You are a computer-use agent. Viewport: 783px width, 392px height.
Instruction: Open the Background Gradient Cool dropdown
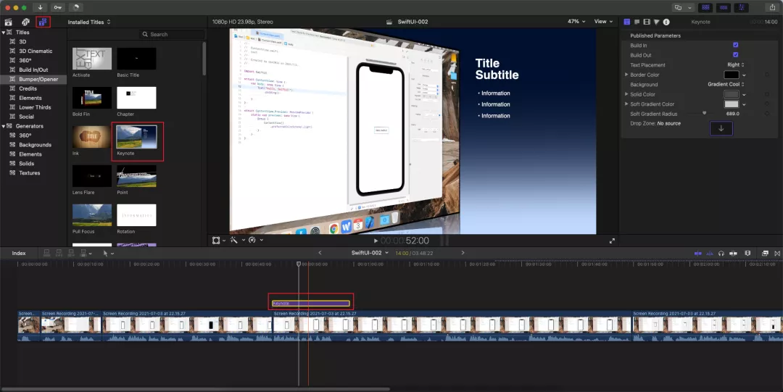(x=726, y=84)
